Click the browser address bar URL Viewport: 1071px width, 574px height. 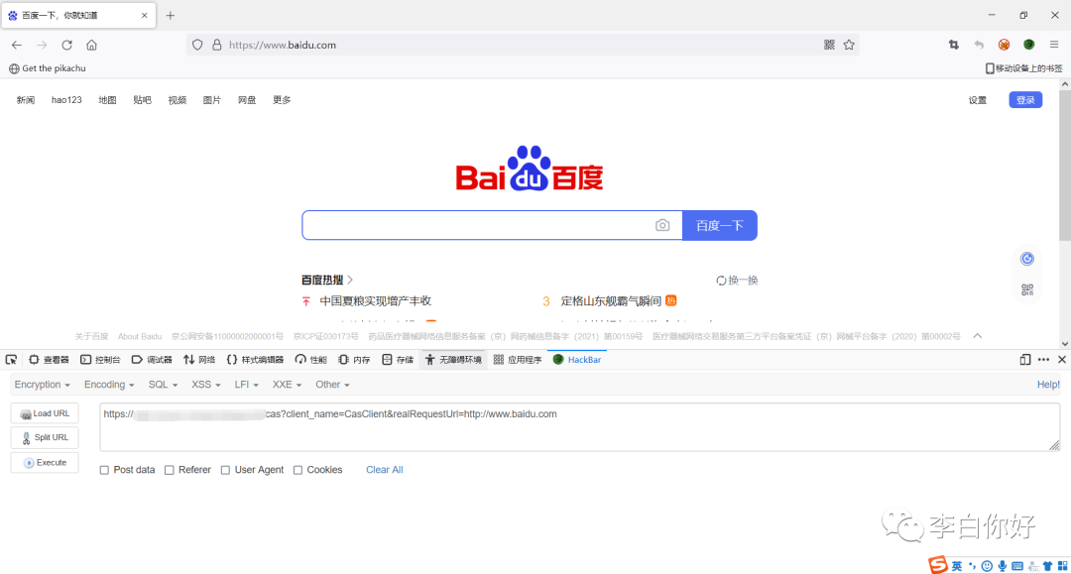pyautogui.click(x=282, y=45)
